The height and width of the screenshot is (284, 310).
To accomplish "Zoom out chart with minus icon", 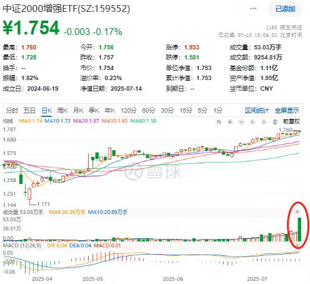I will coord(241,122).
